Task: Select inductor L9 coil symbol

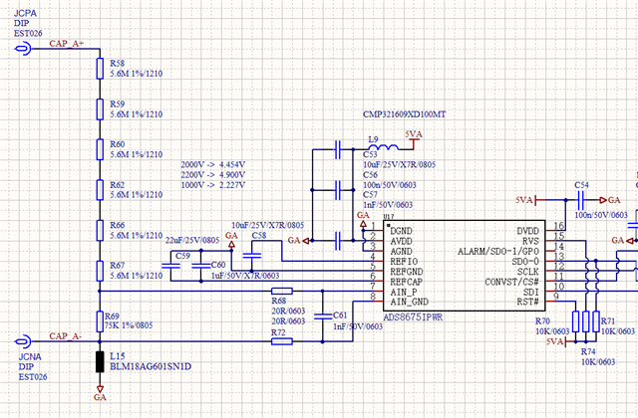Action: tap(383, 147)
